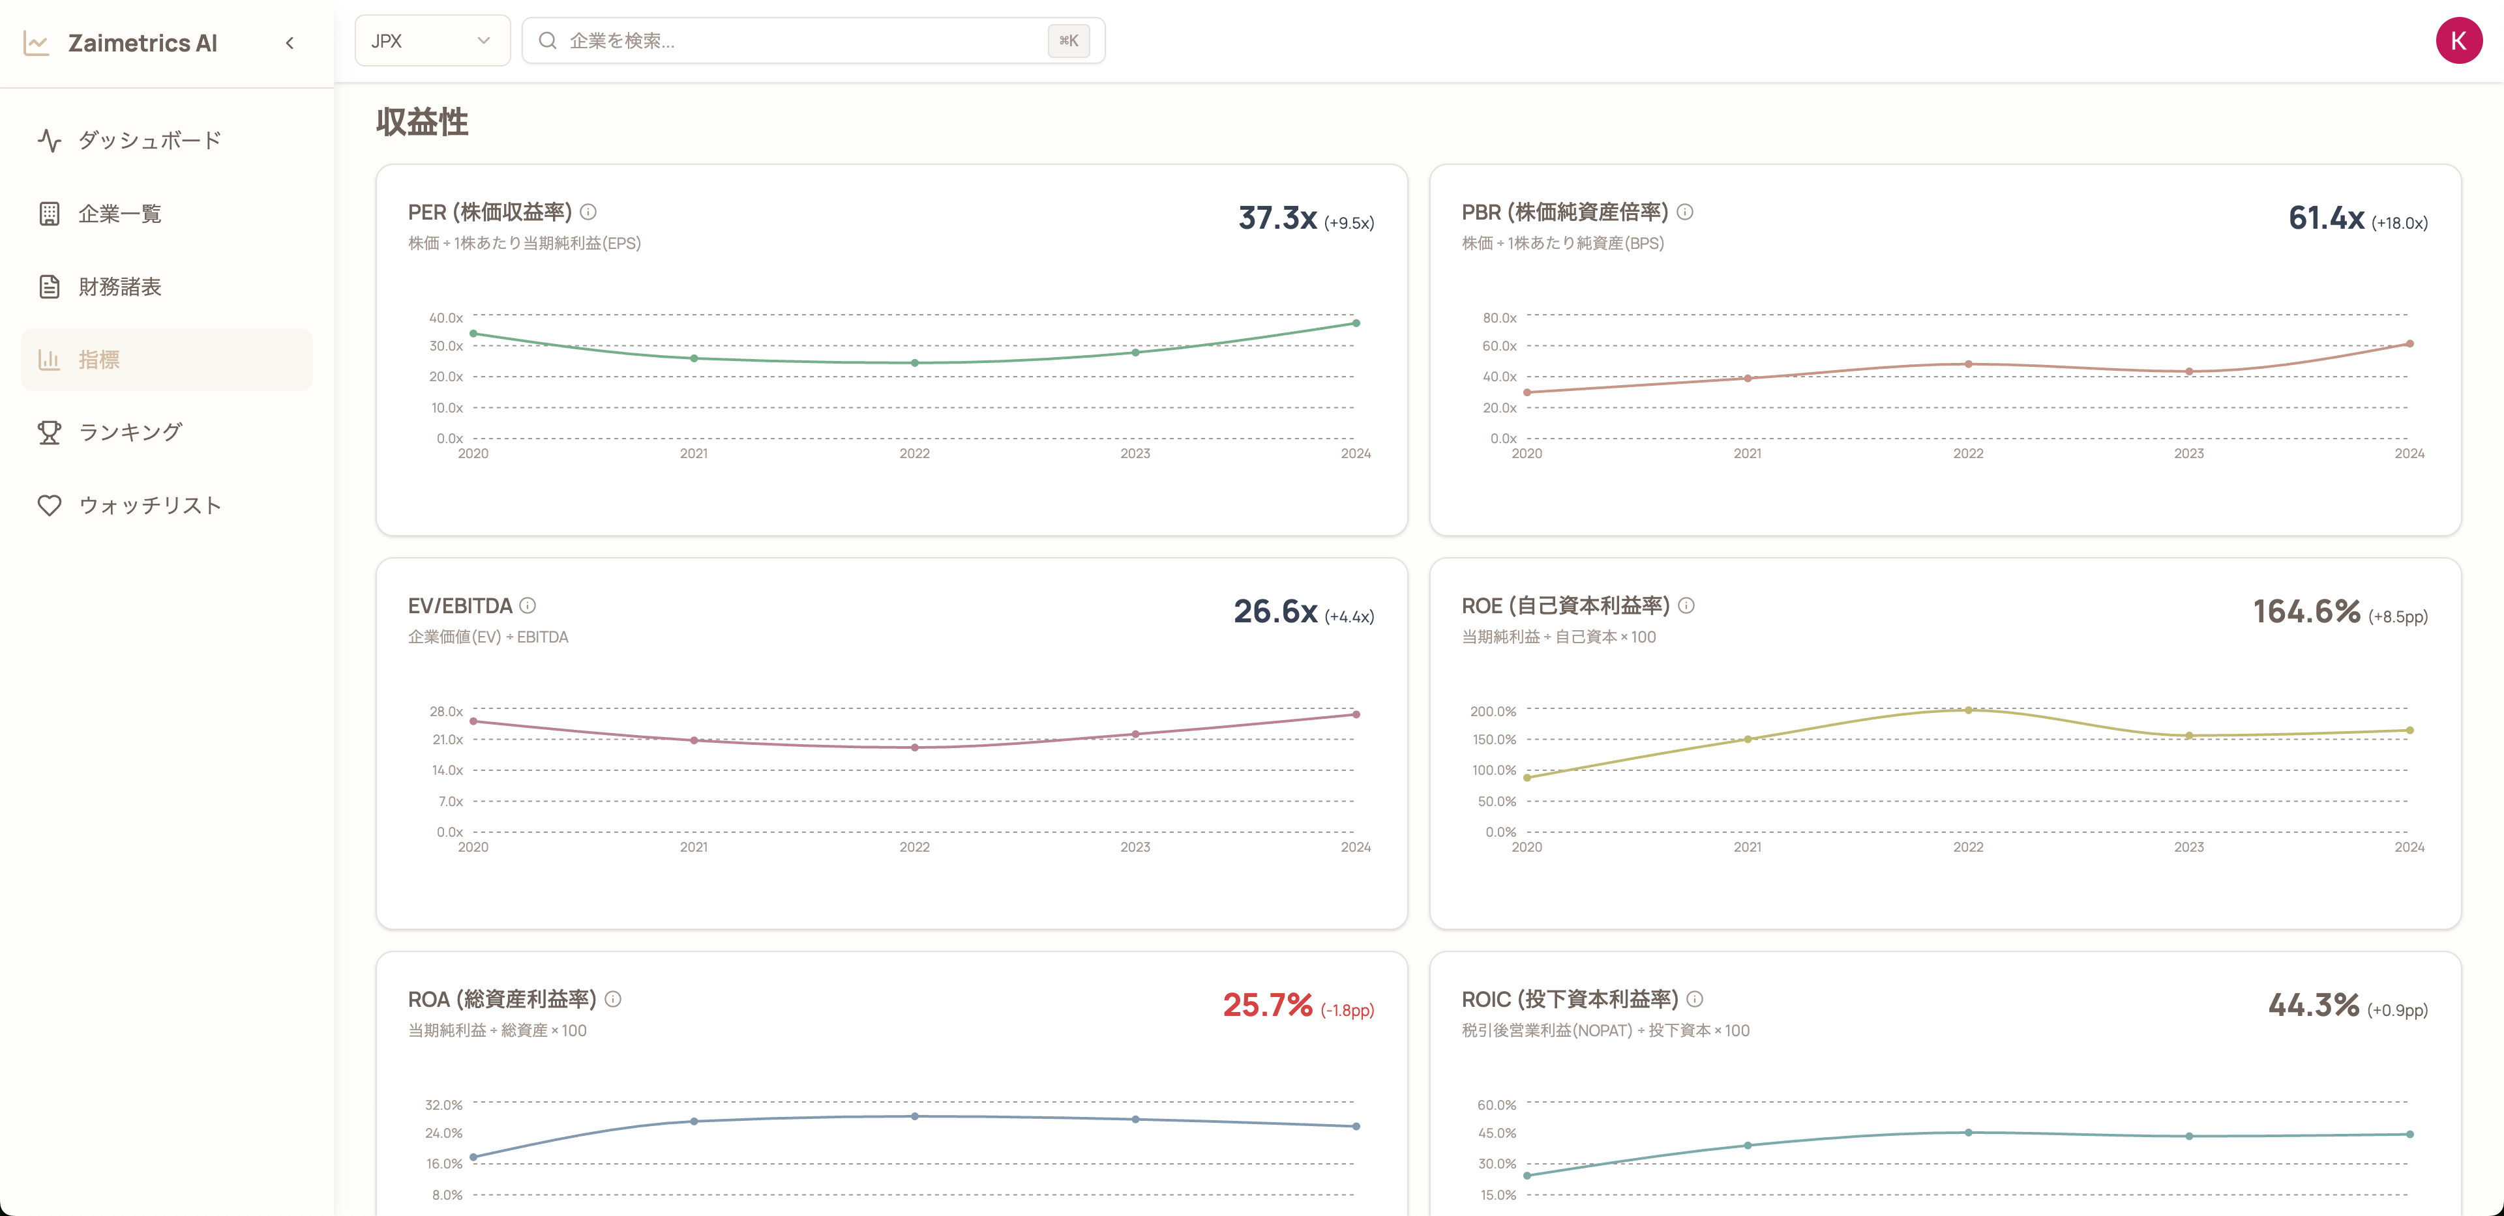Open 財務諸表 page
Image resolution: width=2504 pixels, height=1216 pixels.
(121, 287)
